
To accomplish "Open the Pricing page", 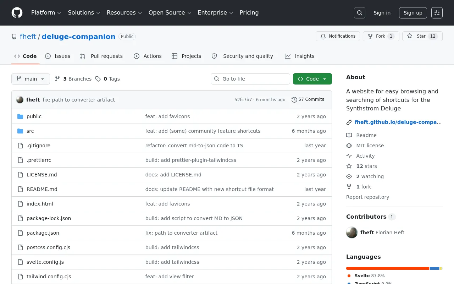I will pos(249,13).
